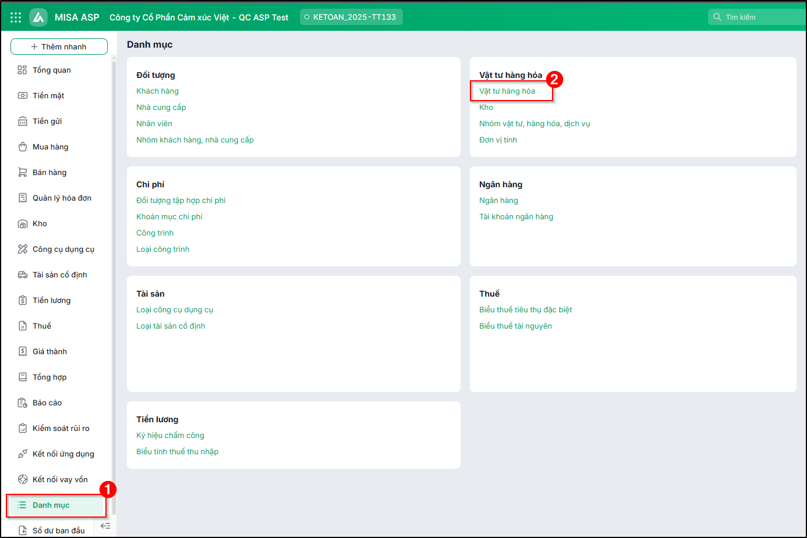Open the Kho link under Vật tư hàng hóa

(486, 107)
